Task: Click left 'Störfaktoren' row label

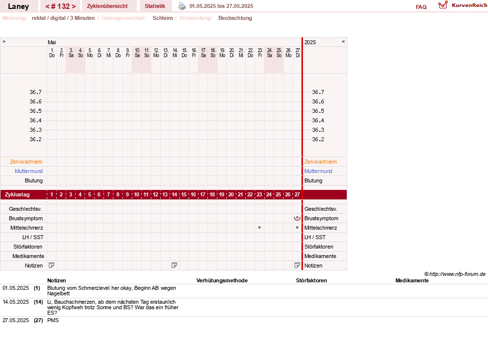Action: click(x=28, y=247)
